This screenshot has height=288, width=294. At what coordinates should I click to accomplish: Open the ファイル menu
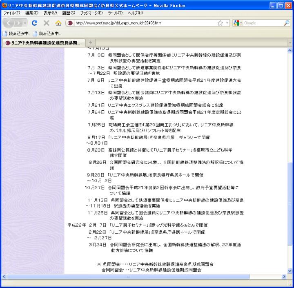pyautogui.click(x=11, y=13)
